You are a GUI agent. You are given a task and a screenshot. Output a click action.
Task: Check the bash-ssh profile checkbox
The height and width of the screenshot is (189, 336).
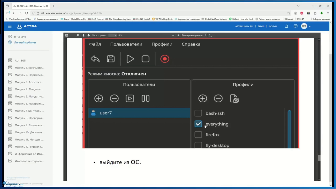[x=198, y=113]
